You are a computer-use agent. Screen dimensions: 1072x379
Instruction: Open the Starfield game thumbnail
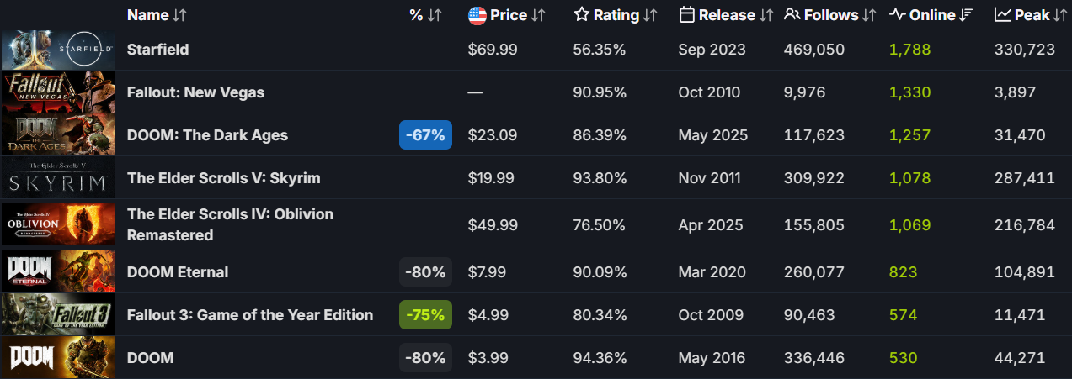pyautogui.click(x=57, y=50)
